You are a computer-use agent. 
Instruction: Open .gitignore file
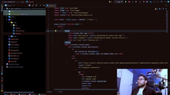[x=13, y=42]
